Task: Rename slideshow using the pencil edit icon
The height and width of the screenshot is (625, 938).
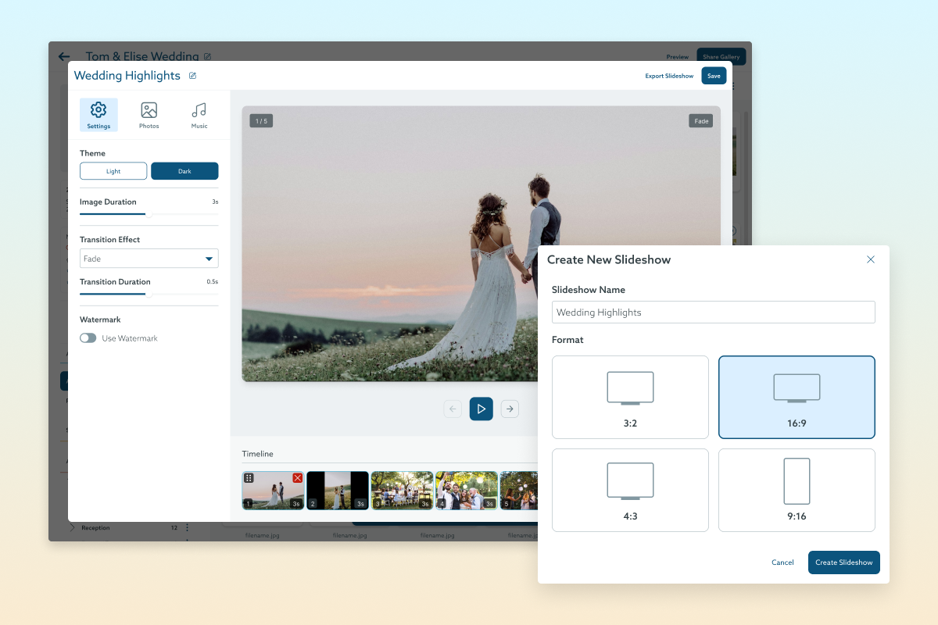Action: pyautogui.click(x=192, y=76)
